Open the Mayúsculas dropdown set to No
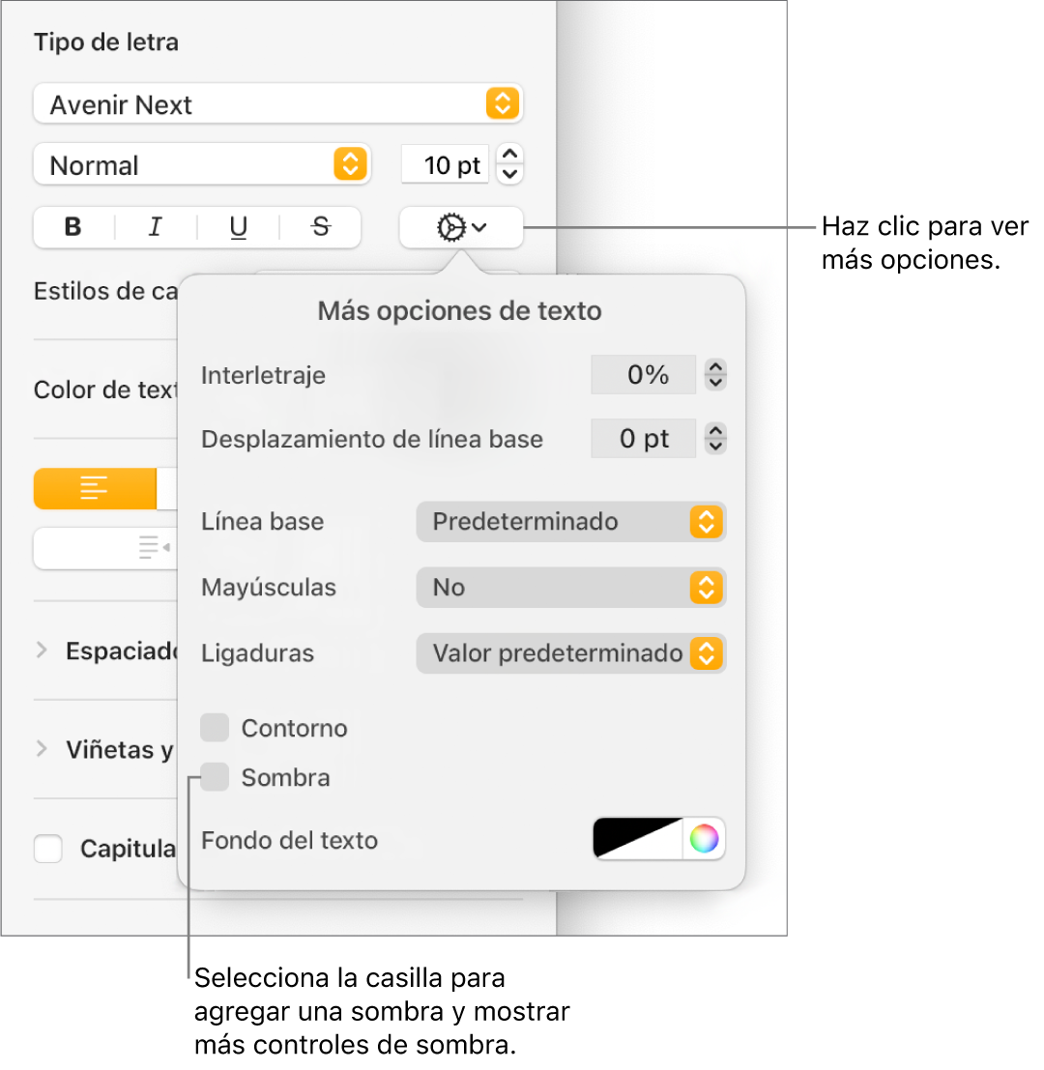This screenshot has width=1044, height=1070. click(570, 588)
